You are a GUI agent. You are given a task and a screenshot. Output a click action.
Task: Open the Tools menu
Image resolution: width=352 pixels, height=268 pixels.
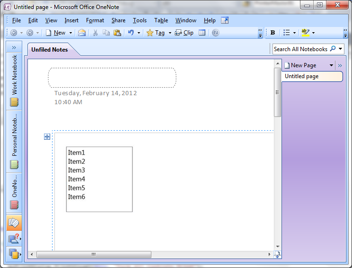coord(140,20)
